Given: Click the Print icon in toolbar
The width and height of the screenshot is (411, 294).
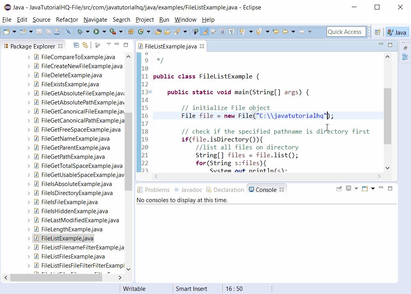Looking at the screenshot, I should coord(57,32).
